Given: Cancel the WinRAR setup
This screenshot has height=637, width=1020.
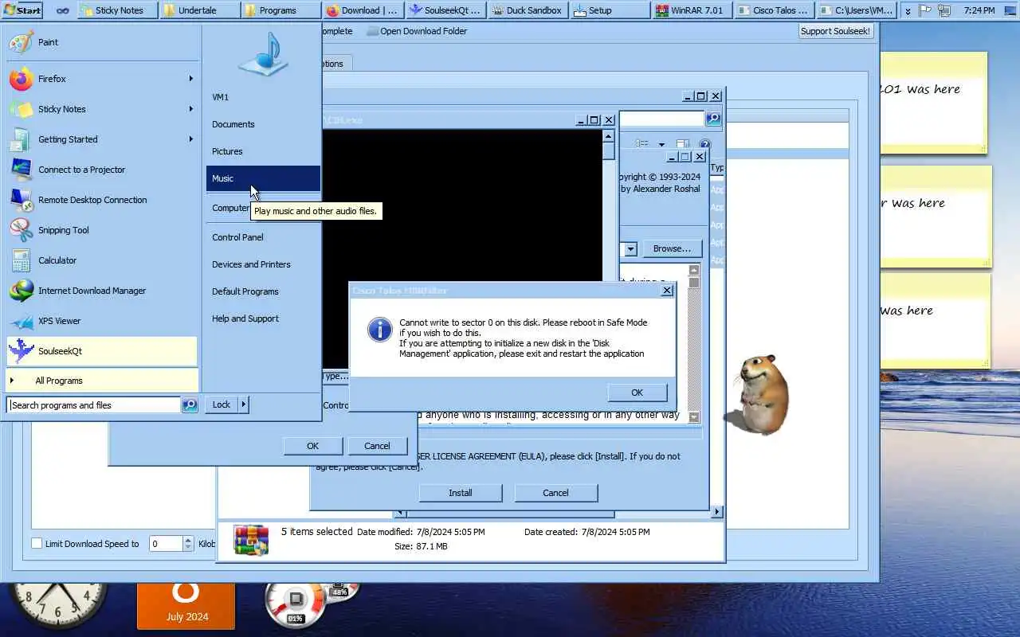Looking at the screenshot, I should pos(555,493).
